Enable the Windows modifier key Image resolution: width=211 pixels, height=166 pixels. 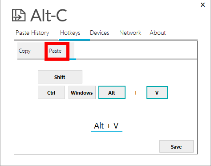[82, 92]
